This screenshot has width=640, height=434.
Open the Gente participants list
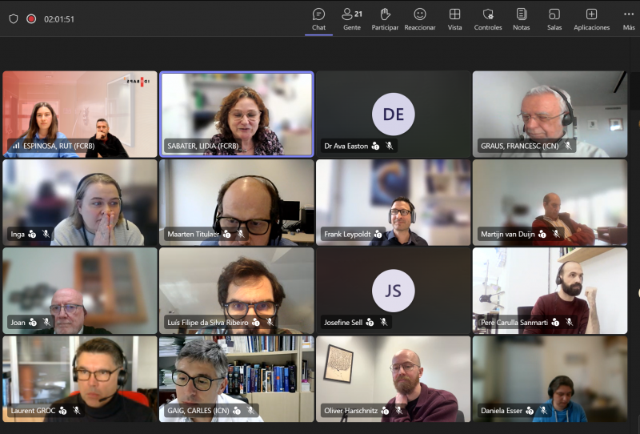coord(352,19)
